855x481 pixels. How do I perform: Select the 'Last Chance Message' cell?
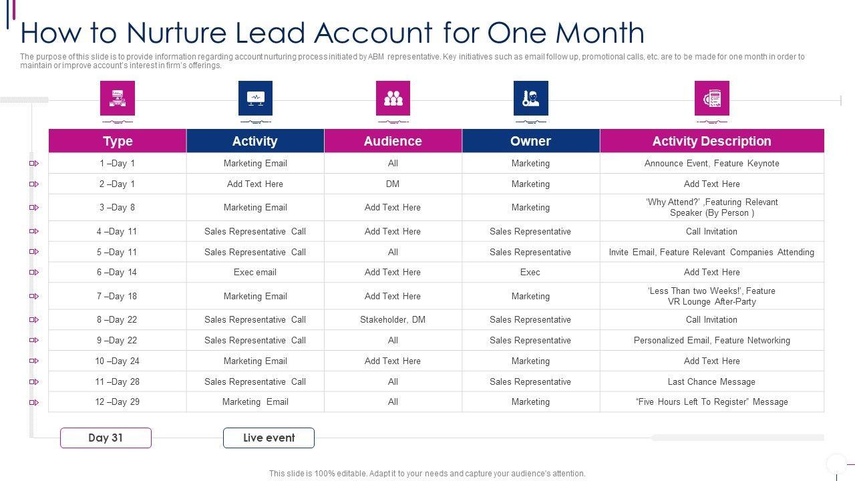point(711,382)
